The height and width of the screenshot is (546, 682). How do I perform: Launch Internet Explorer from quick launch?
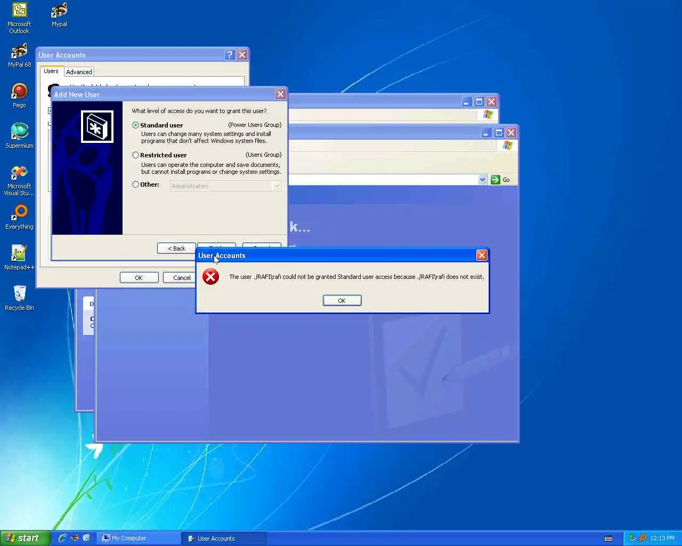coord(62,538)
